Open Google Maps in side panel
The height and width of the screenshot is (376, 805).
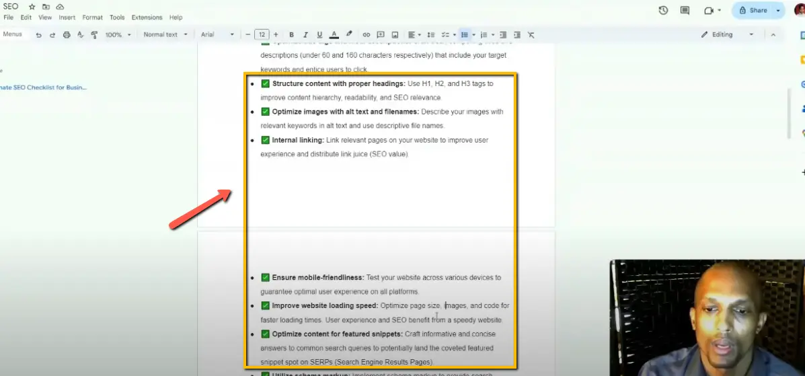tap(802, 134)
